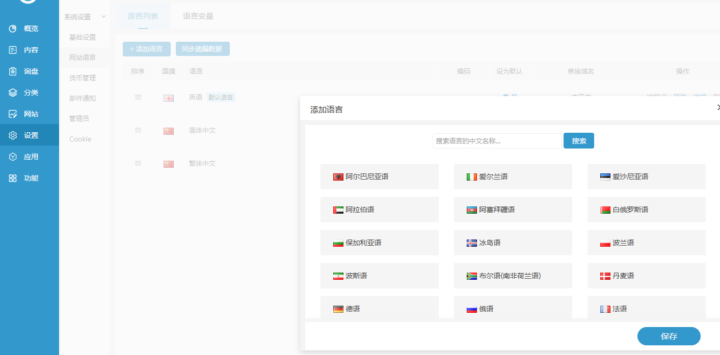720x355 pixels.
Task: Select the 分类 category layers icon
Action: 13,93
